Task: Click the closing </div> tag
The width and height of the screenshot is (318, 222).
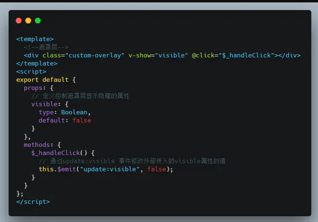Action: (x=289, y=55)
